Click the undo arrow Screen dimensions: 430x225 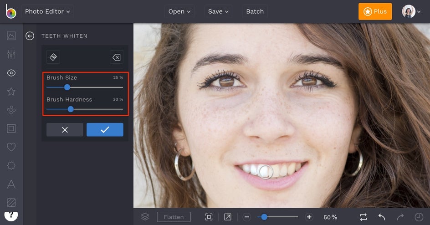pyautogui.click(x=382, y=217)
